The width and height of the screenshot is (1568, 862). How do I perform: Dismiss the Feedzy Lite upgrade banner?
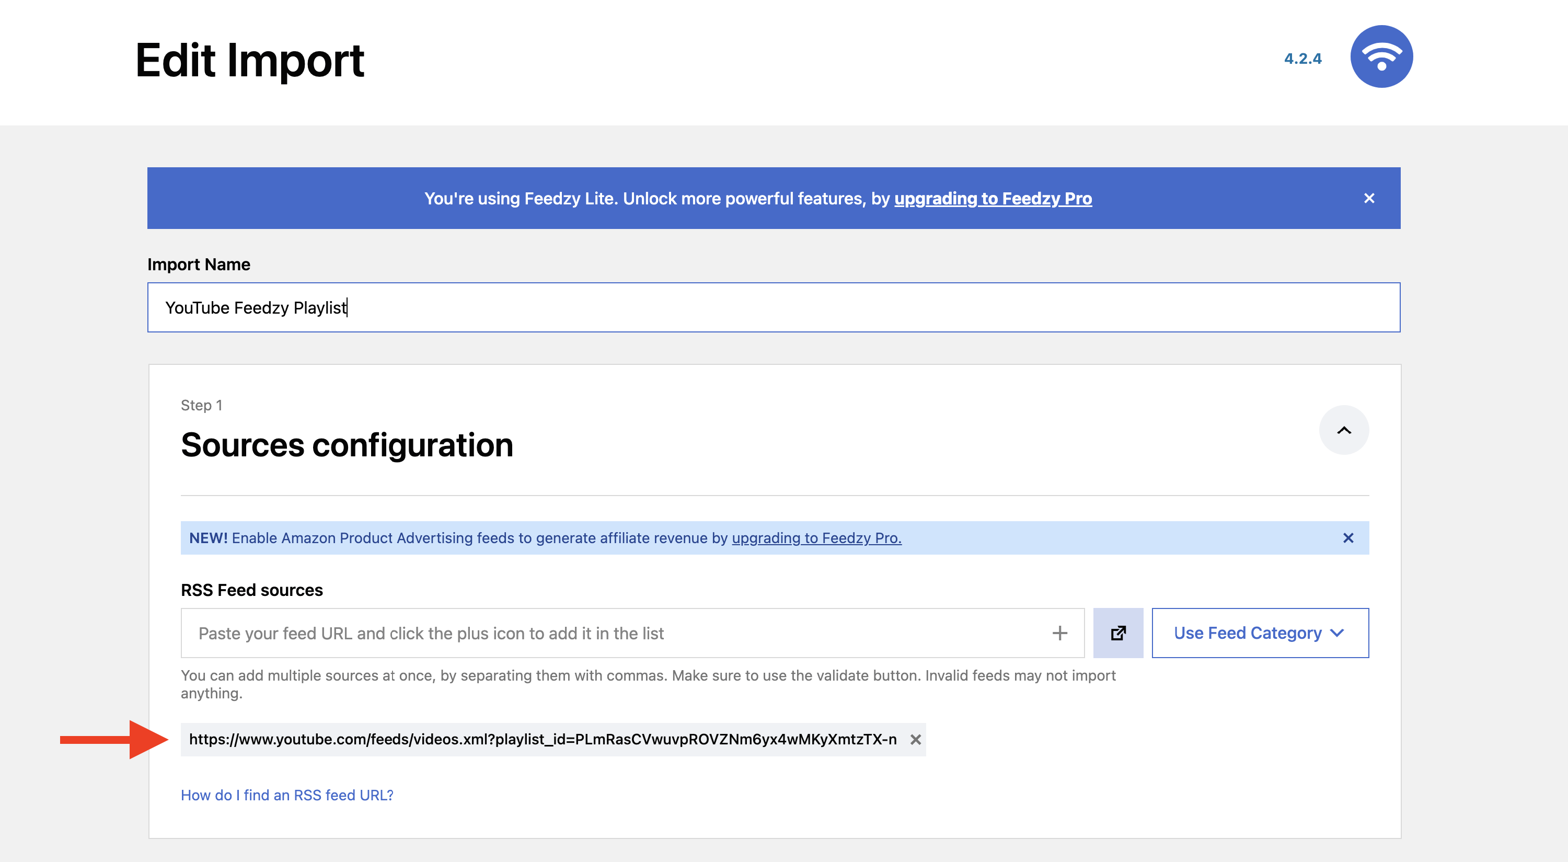pyautogui.click(x=1368, y=199)
